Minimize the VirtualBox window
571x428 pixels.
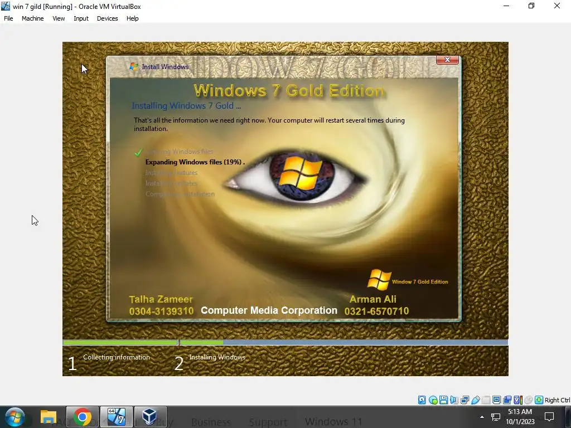506,6
